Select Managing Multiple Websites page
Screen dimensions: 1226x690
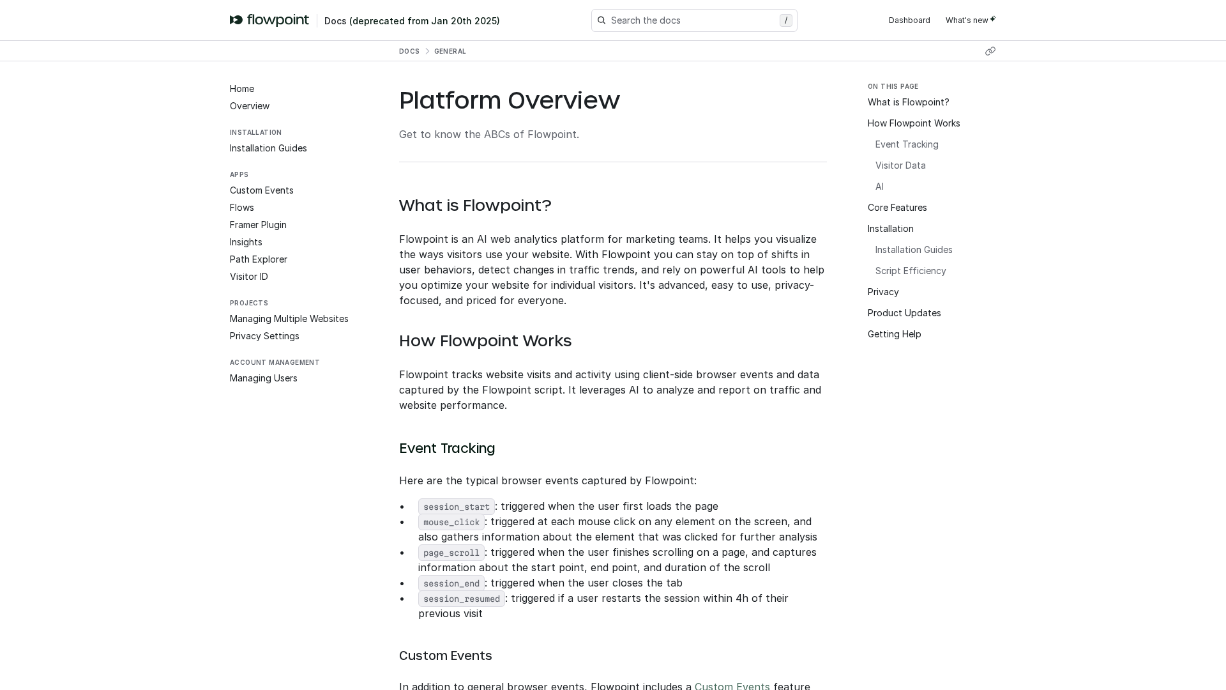(289, 319)
